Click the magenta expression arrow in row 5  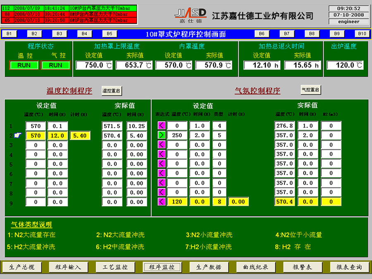[162, 164]
